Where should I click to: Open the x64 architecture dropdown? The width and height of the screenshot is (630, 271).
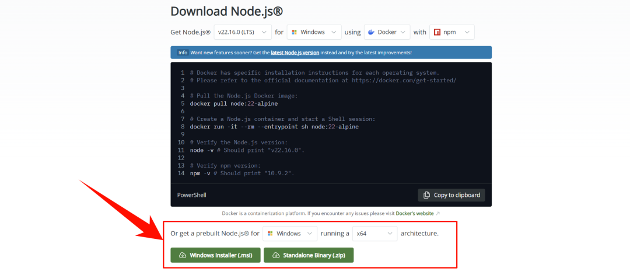[x=374, y=234]
